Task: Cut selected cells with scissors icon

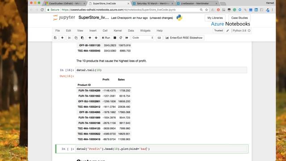Action: click(69, 38)
